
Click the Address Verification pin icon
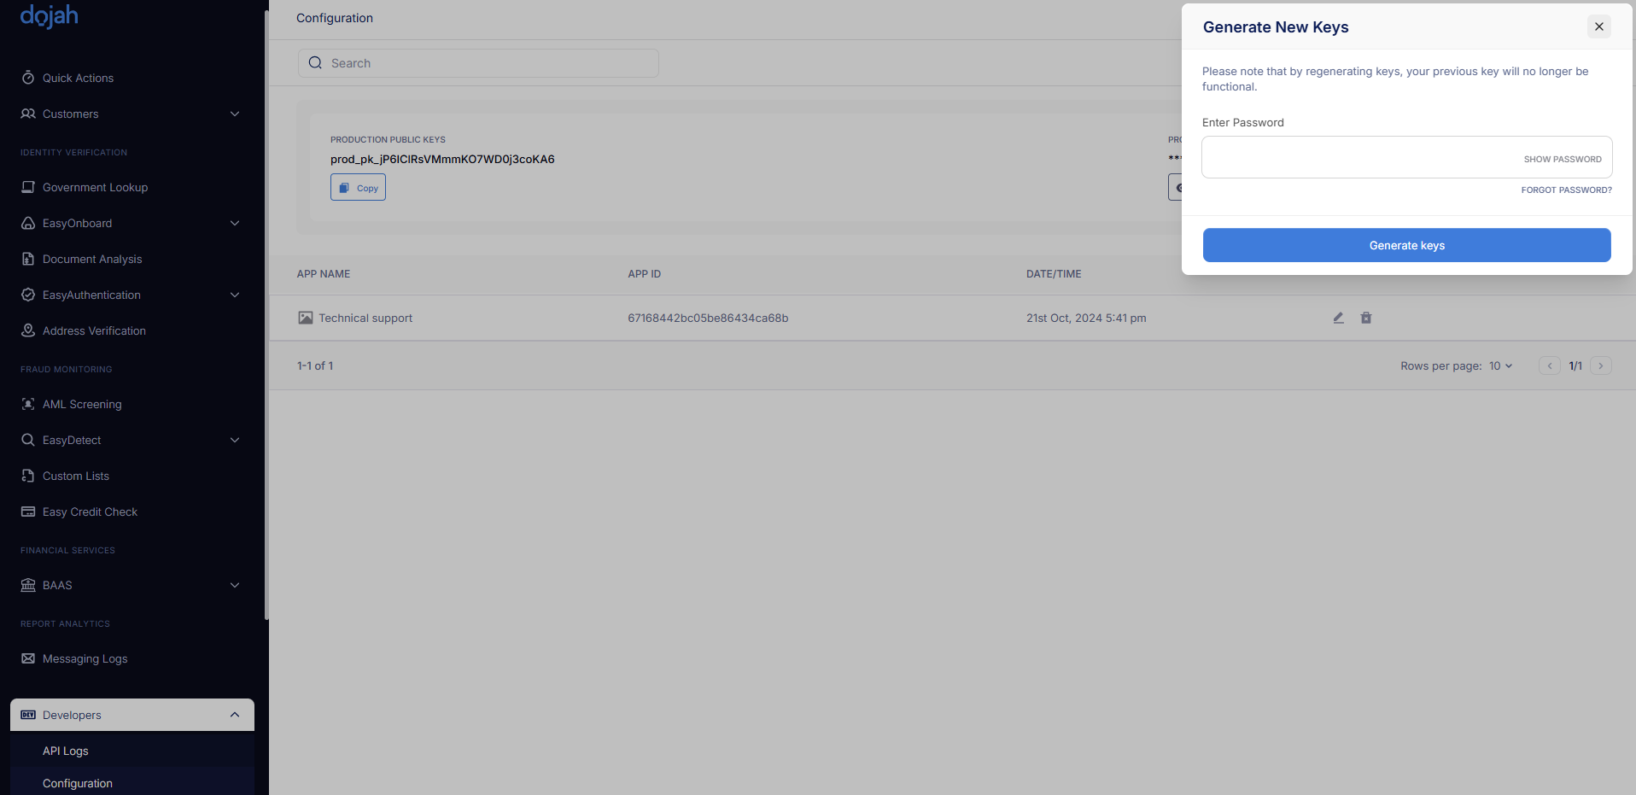point(28,330)
